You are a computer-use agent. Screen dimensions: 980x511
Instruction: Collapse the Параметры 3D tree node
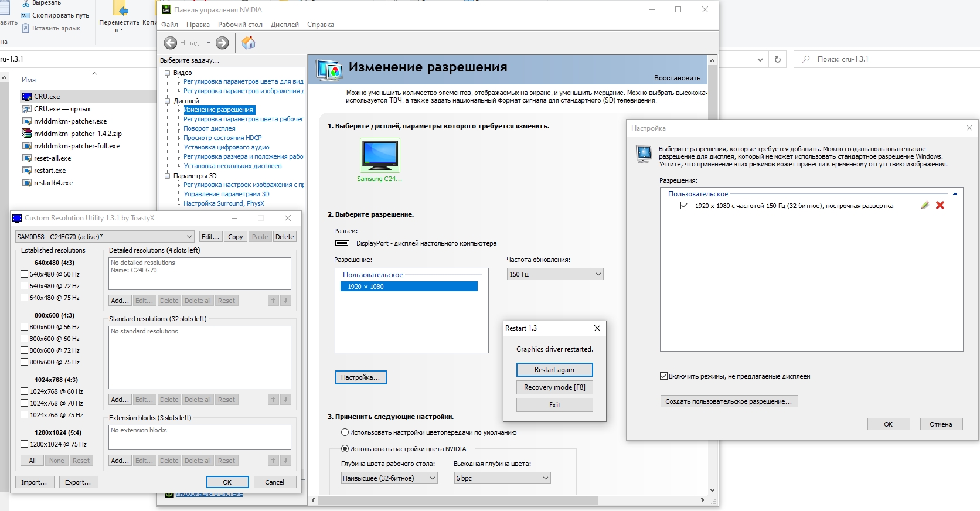tap(167, 176)
